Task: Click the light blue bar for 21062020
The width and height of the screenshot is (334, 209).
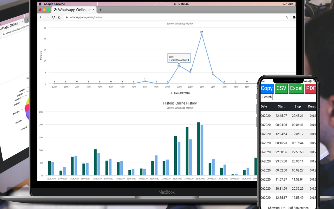Action: point(156,165)
